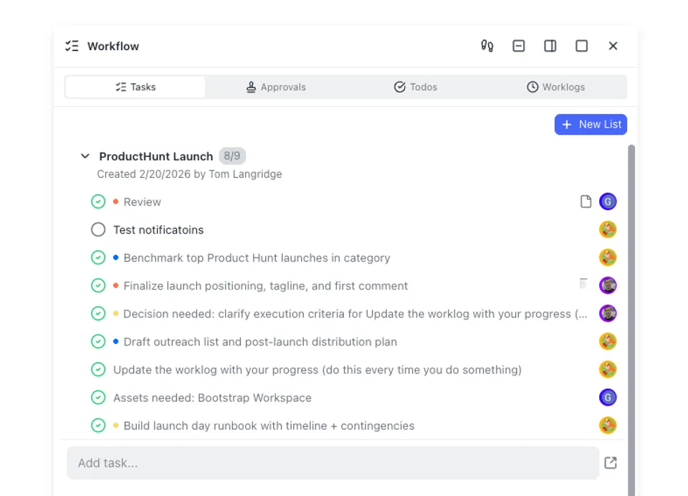The height and width of the screenshot is (496, 688).
Task: Switch to the Todos tab
Action: pyautogui.click(x=416, y=87)
